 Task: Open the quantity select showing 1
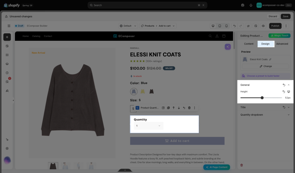click(x=148, y=126)
